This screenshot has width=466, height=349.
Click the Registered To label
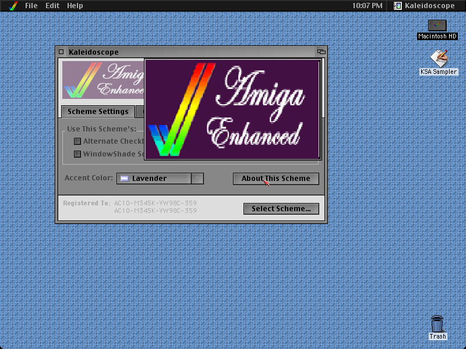click(86, 203)
